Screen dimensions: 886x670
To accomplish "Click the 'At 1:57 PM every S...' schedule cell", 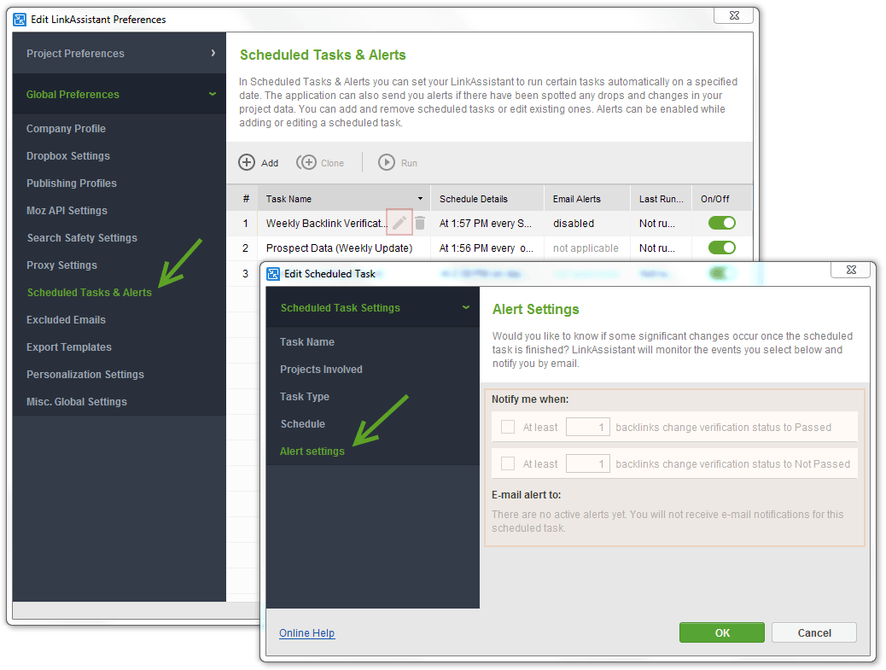I will 486,223.
